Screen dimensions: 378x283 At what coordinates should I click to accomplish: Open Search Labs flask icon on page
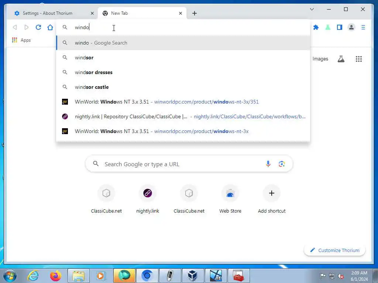[x=341, y=59]
